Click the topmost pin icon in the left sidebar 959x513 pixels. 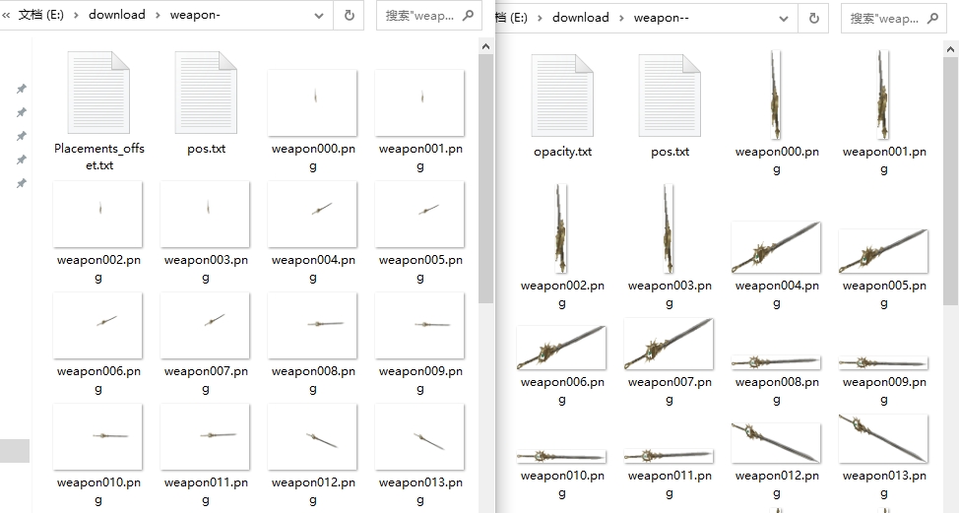22,89
